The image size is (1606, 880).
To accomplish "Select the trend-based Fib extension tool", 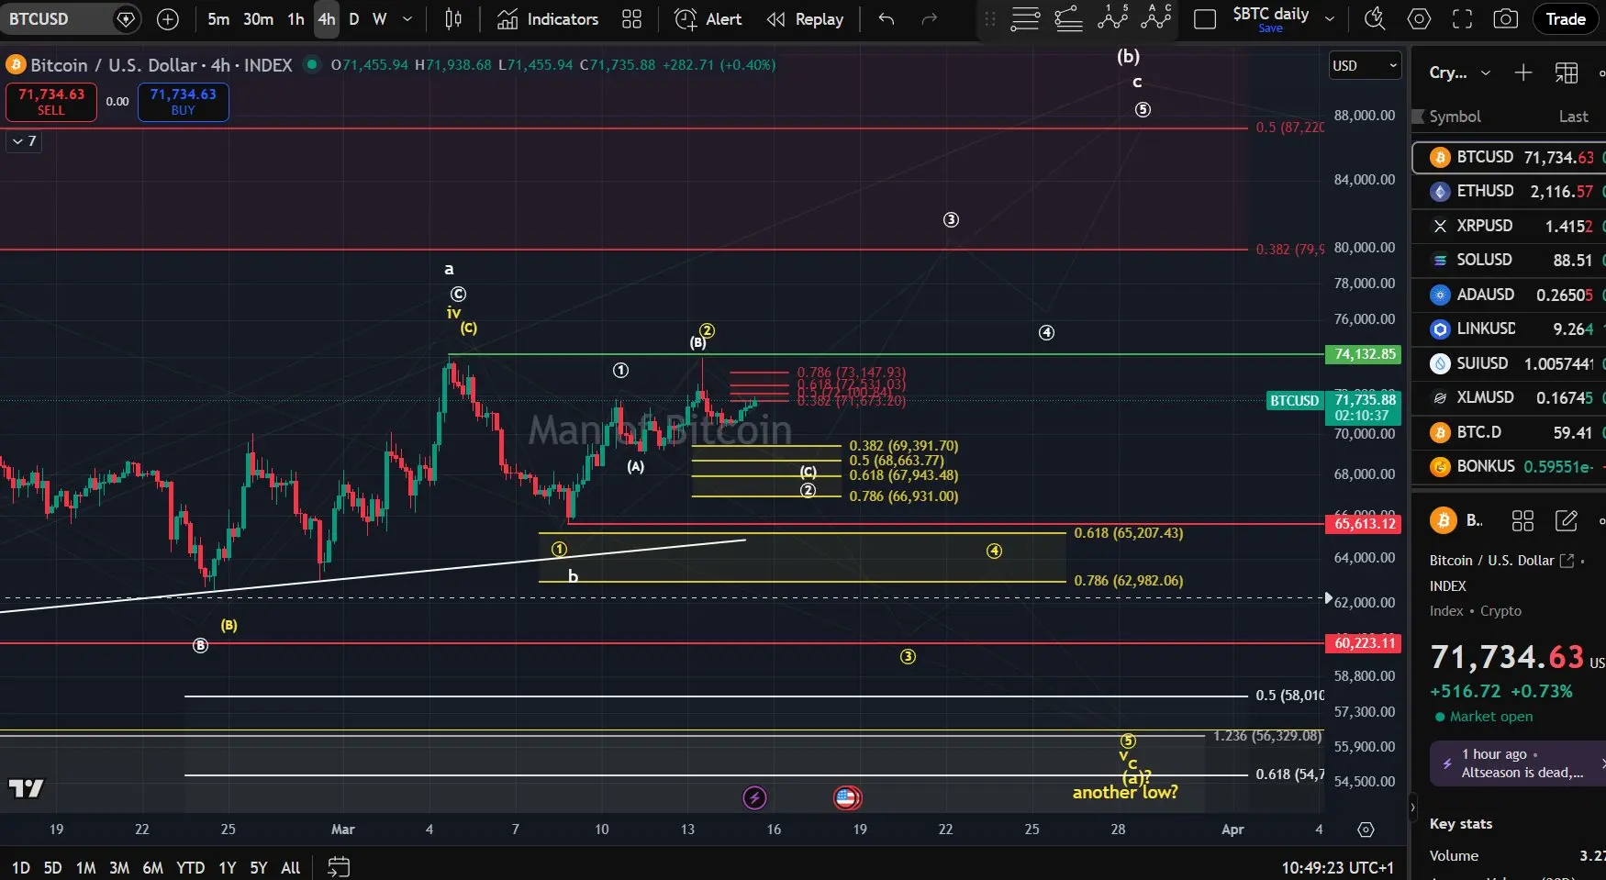I will pos(1068,18).
